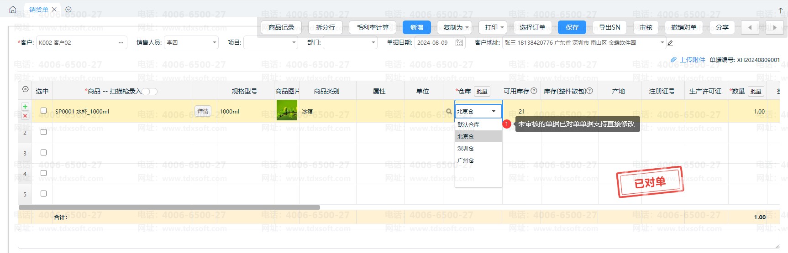788x253 pixels.
Task: Click the 保存 button
Action: [x=572, y=27]
